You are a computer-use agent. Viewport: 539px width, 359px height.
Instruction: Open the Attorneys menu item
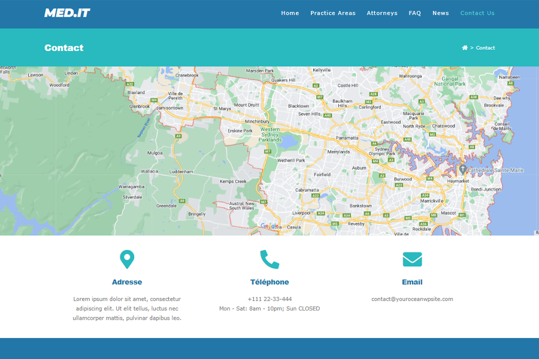pyautogui.click(x=382, y=13)
